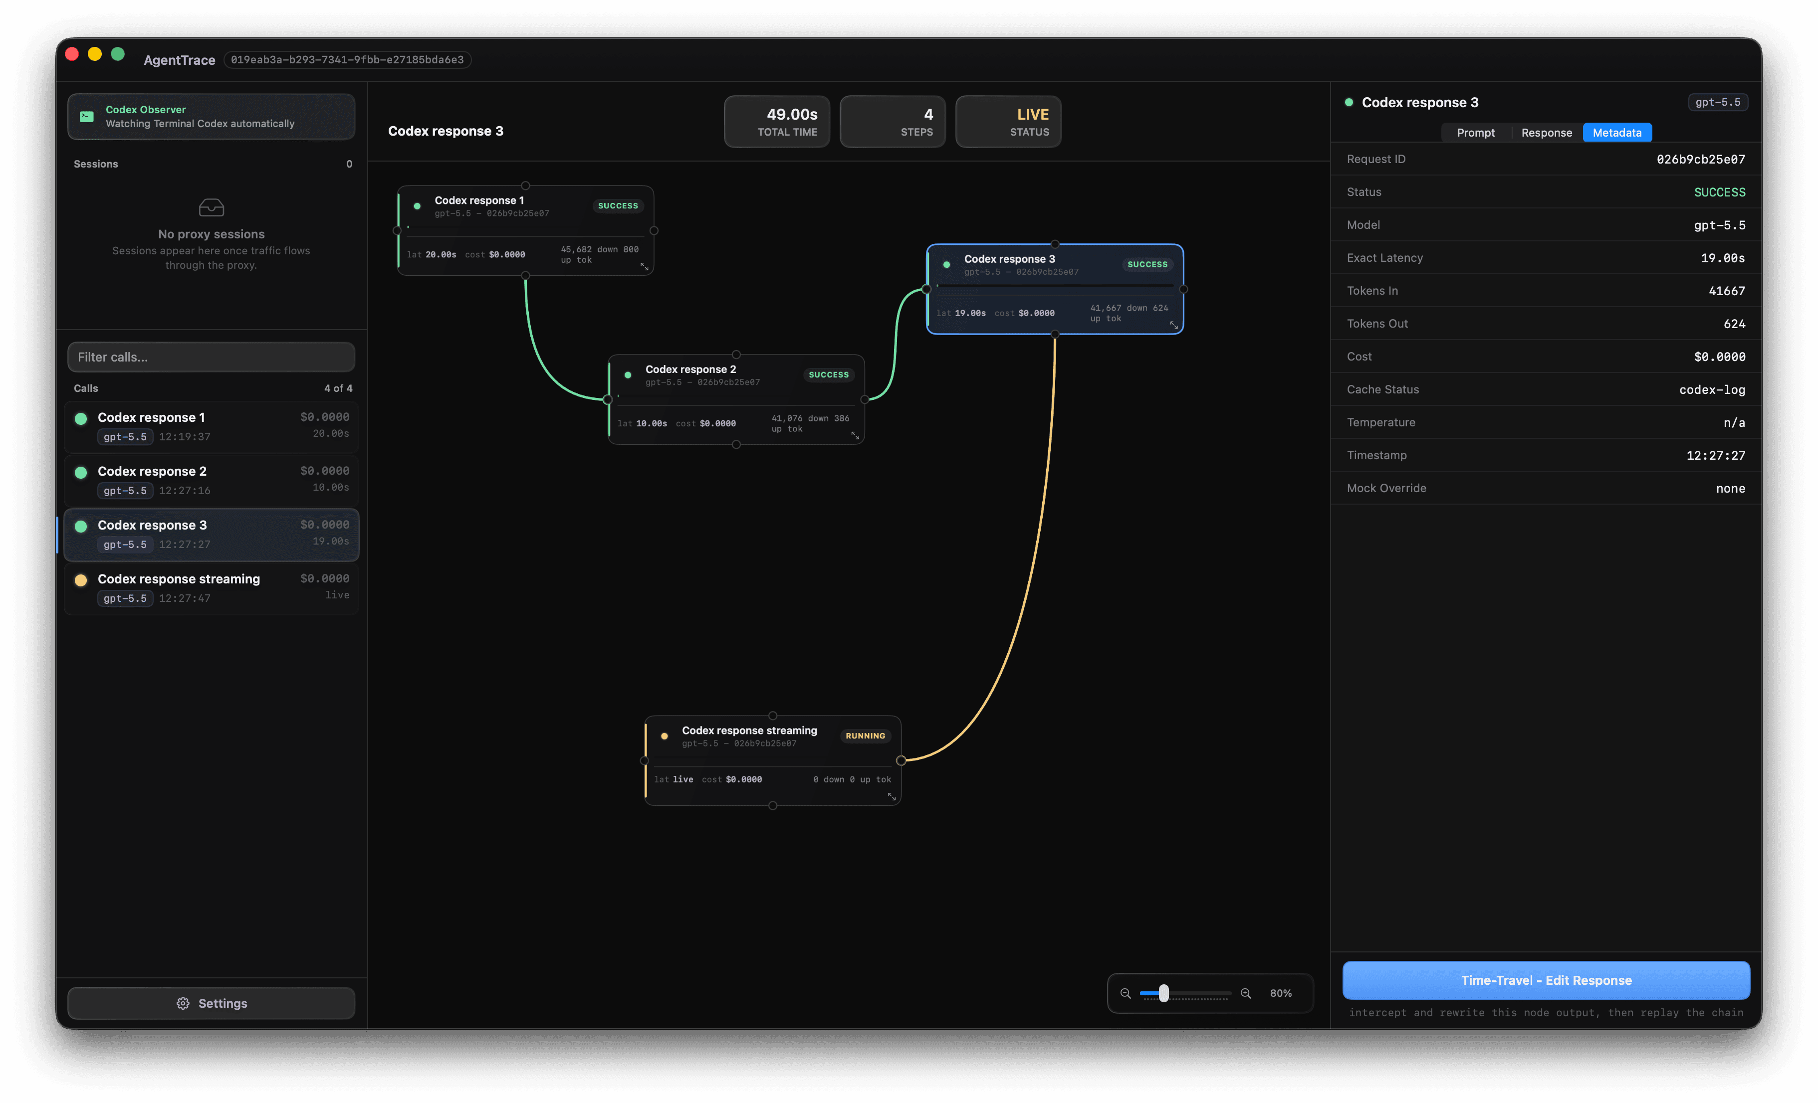1818x1103 pixels.
Task: Select the Metadata tab
Action: point(1616,133)
